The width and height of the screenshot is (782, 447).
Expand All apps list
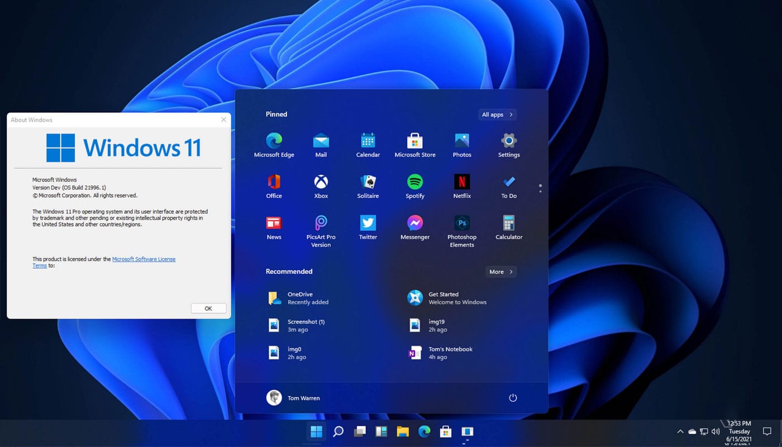tap(497, 115)
